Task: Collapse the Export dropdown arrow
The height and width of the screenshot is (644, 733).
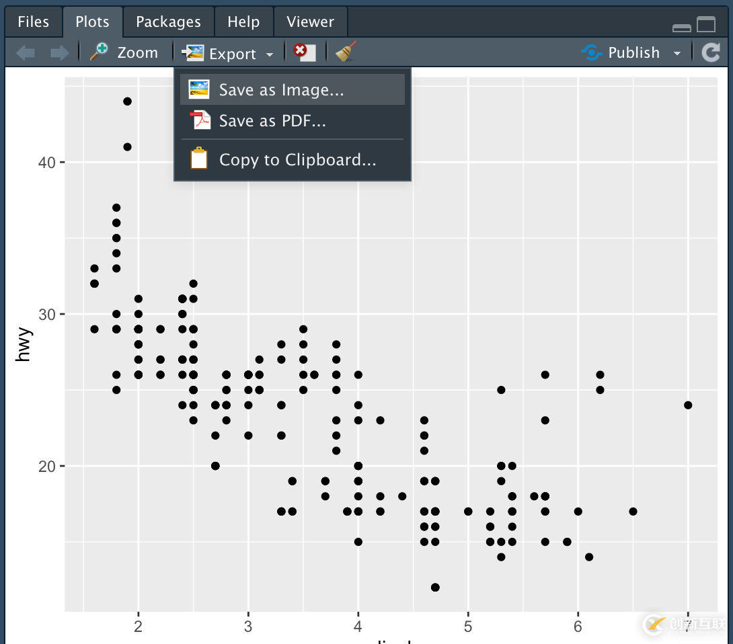Action: pyautogui.click(x=270, y=54)
